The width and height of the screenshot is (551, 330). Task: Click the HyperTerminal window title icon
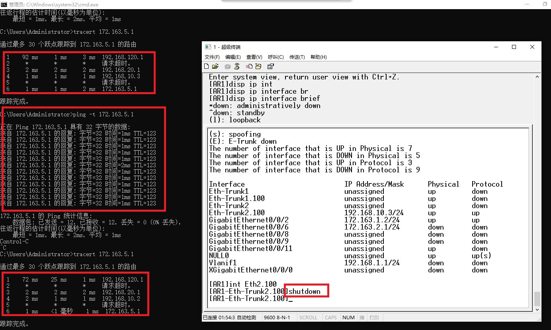207,47
